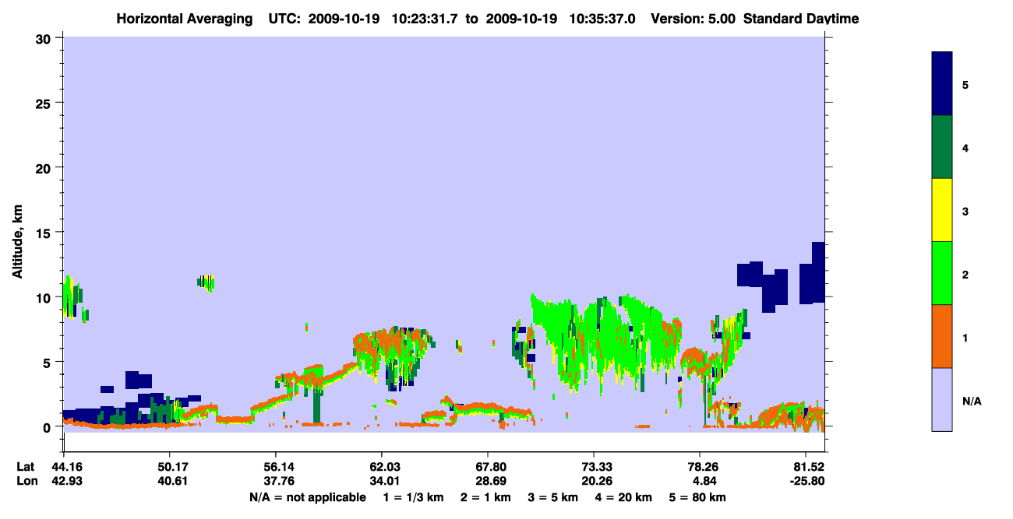This screenshot has width=1013, height=519.
Task: Click the 'Lon' row label
Action: click(26, 481)
